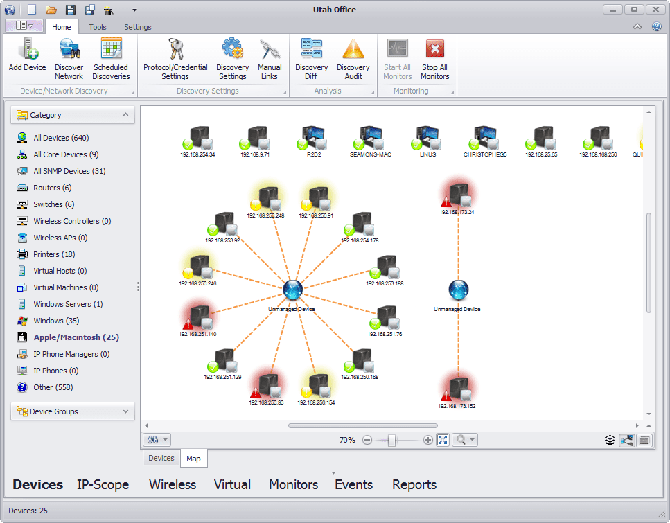Open the binoculars find dropdown

[x=156, y=440]
